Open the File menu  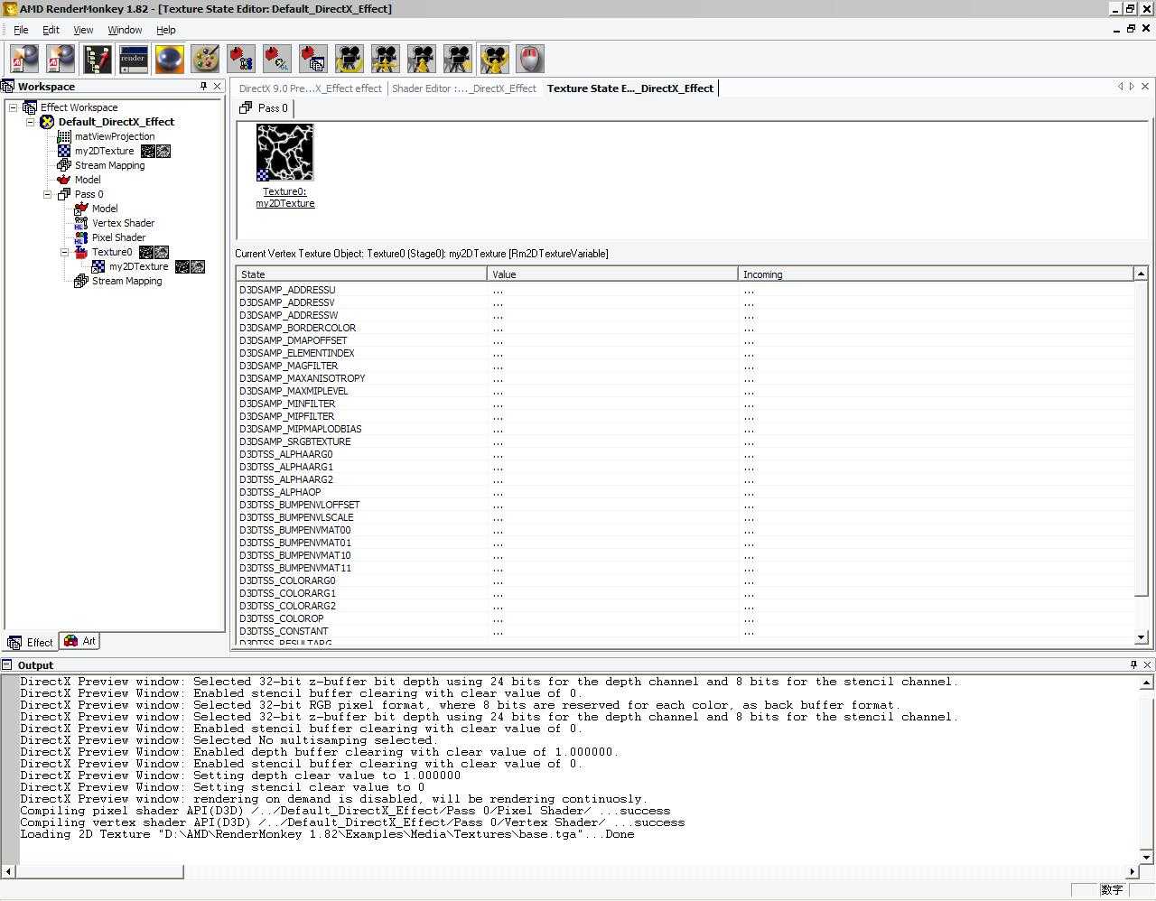pyautogui.click(x=21, y=30)
